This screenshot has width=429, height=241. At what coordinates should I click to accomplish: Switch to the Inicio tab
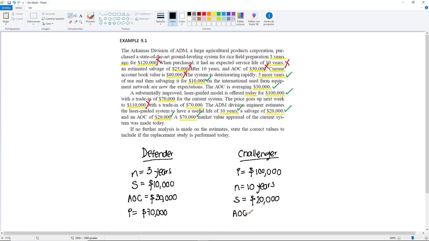coord(19,8)
